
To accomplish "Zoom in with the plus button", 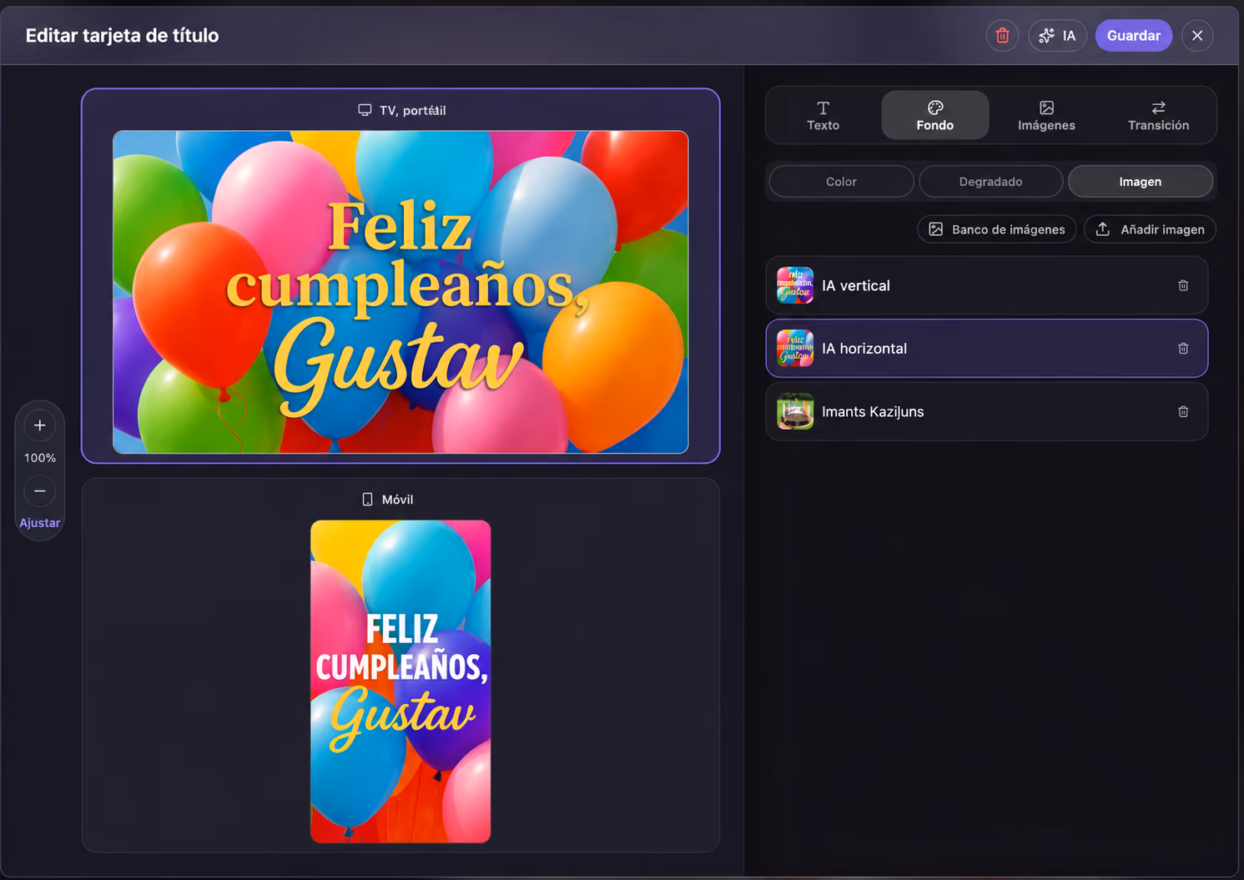I will 40,425.
